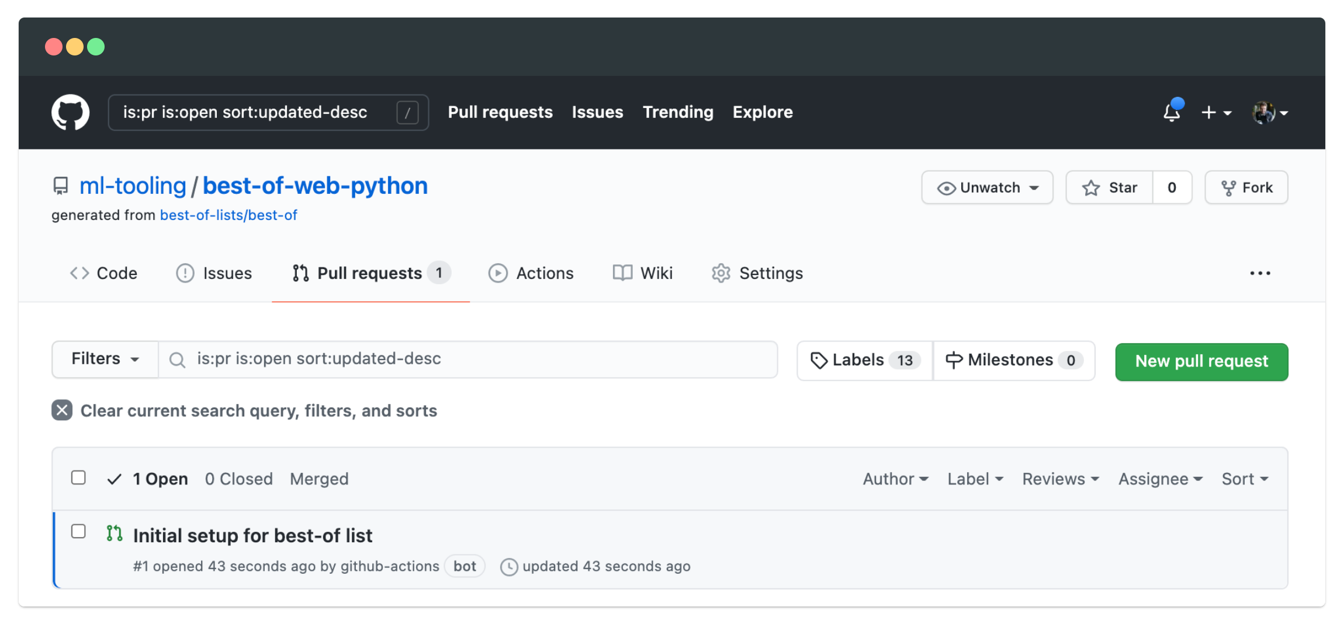Click the Pull requests counter badge 1

[439, 273]
